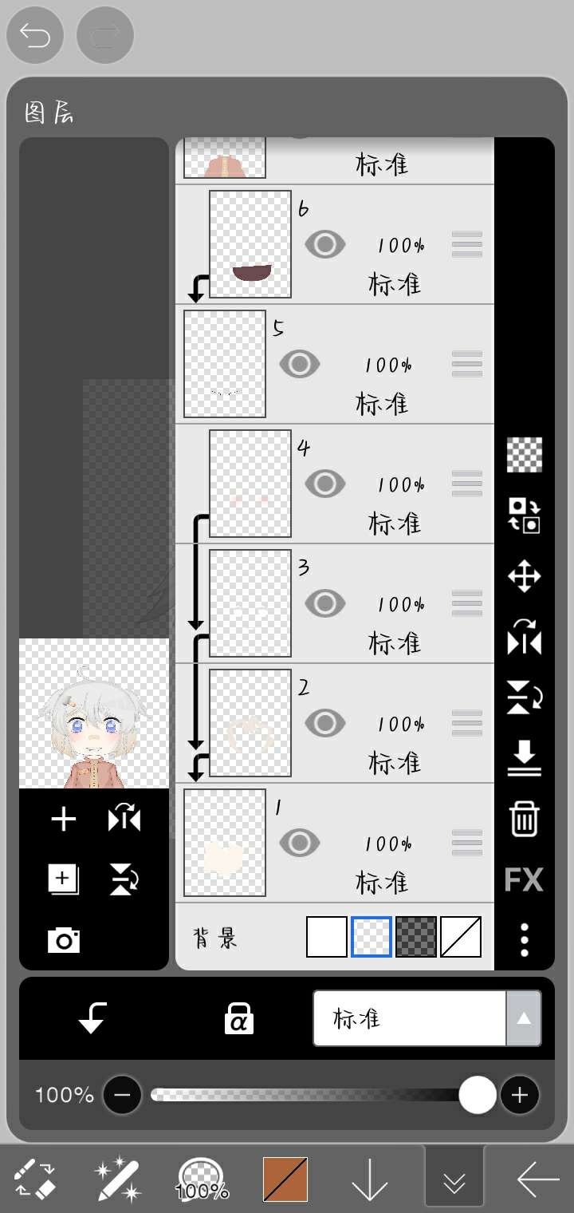The height and width of the screenshot is (1213, 574).
Task: Toggle the alpha lock button
Action: [238, 1018]
